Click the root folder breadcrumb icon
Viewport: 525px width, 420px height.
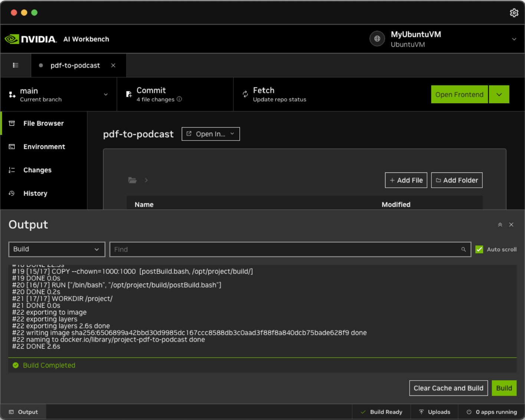pyautogui.click(x=132, y=180)
